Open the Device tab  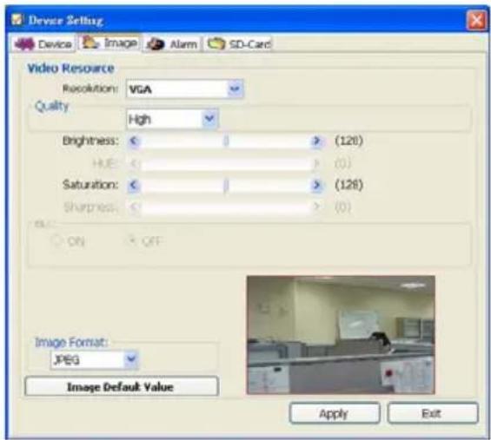pyautogui.click(x=43, y=44)
